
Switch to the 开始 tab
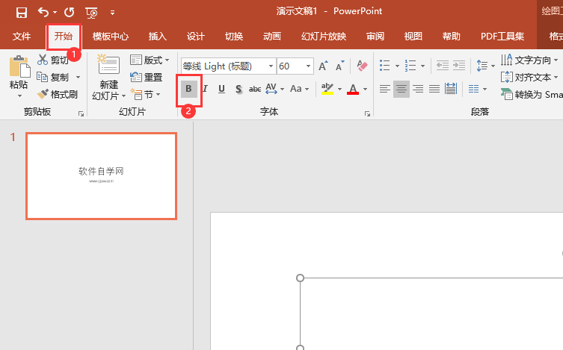[64, 36]
